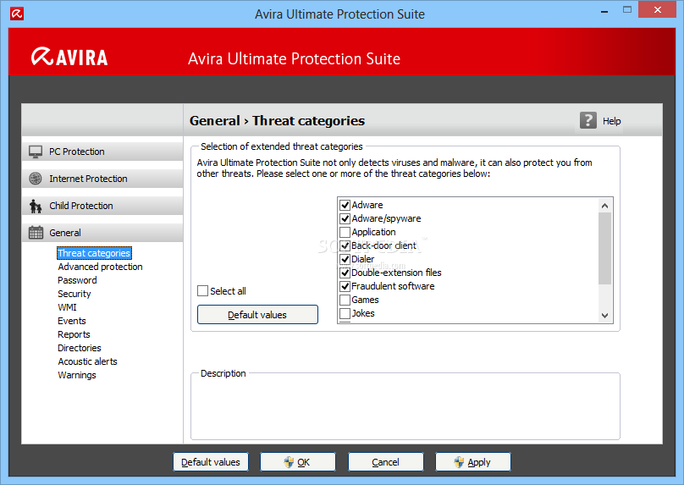
Task: Open the Directories settings page
Action: click(80, 348)
